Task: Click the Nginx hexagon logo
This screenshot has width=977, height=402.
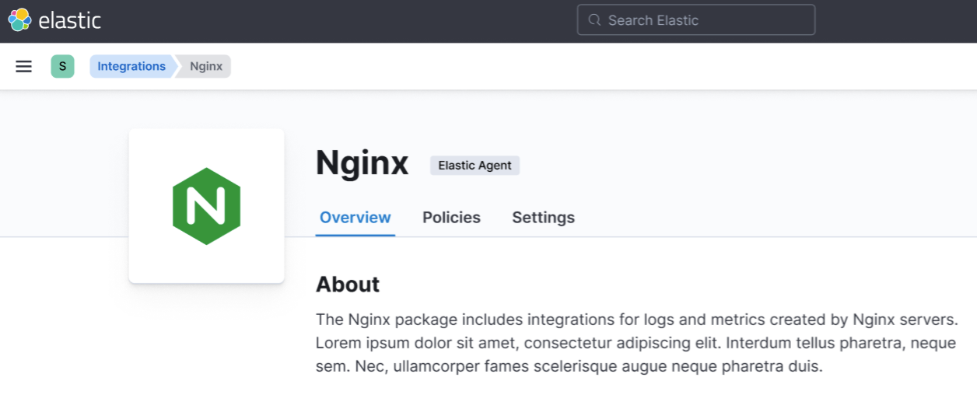Action: tap(206, 206)
